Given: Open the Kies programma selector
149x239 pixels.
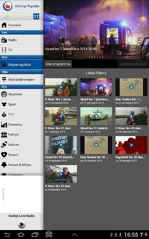Looking at the screenshot, I should click(x=58, y=64).
